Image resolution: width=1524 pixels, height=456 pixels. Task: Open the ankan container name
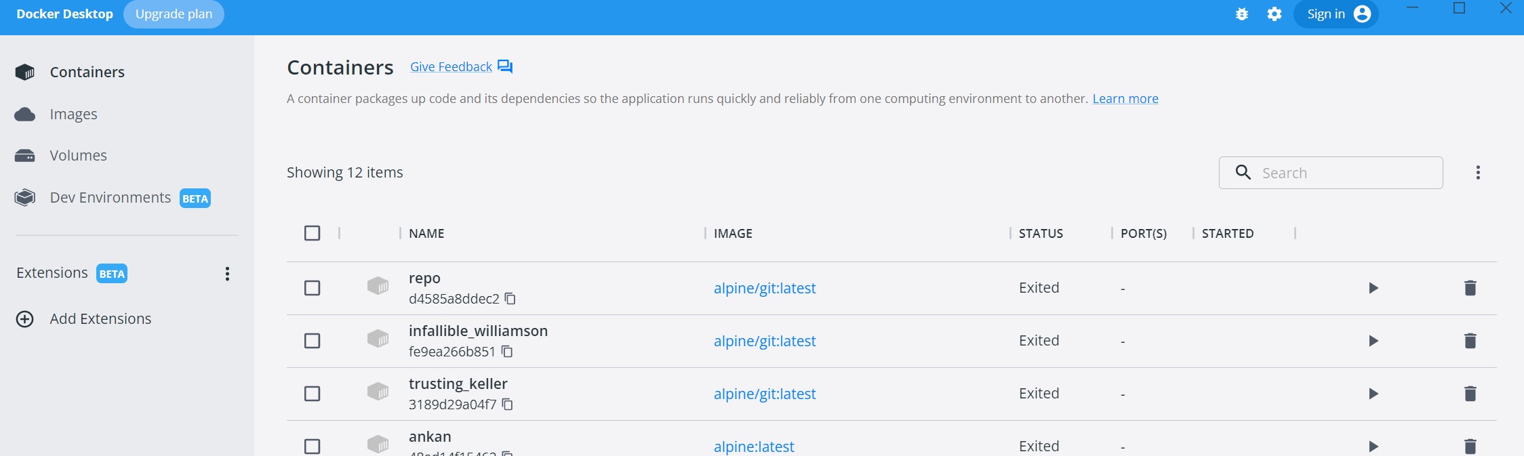(x=430, y=437)
